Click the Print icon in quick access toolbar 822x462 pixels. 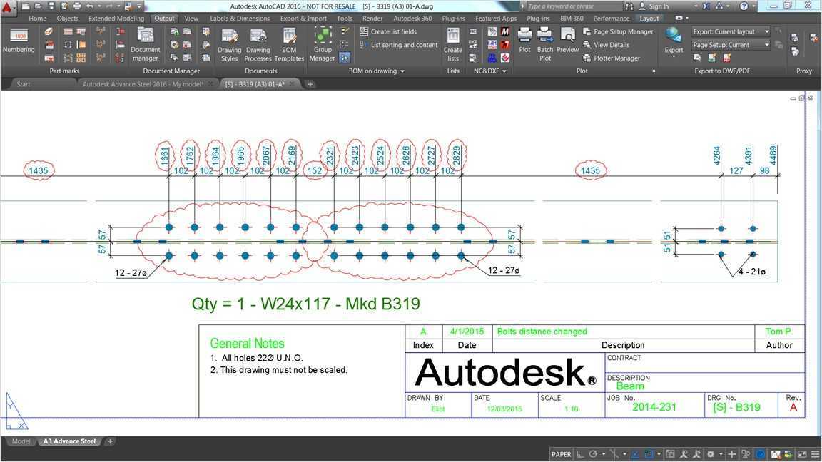coord(77,6)
